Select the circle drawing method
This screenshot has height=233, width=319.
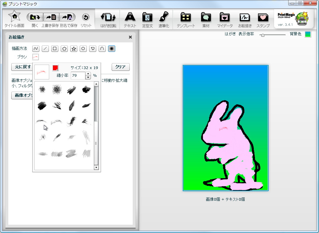coord(83,49)
